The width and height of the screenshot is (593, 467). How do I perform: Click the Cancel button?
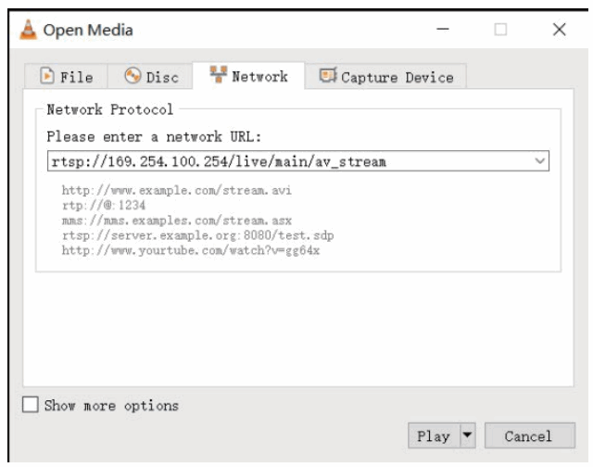527,435
